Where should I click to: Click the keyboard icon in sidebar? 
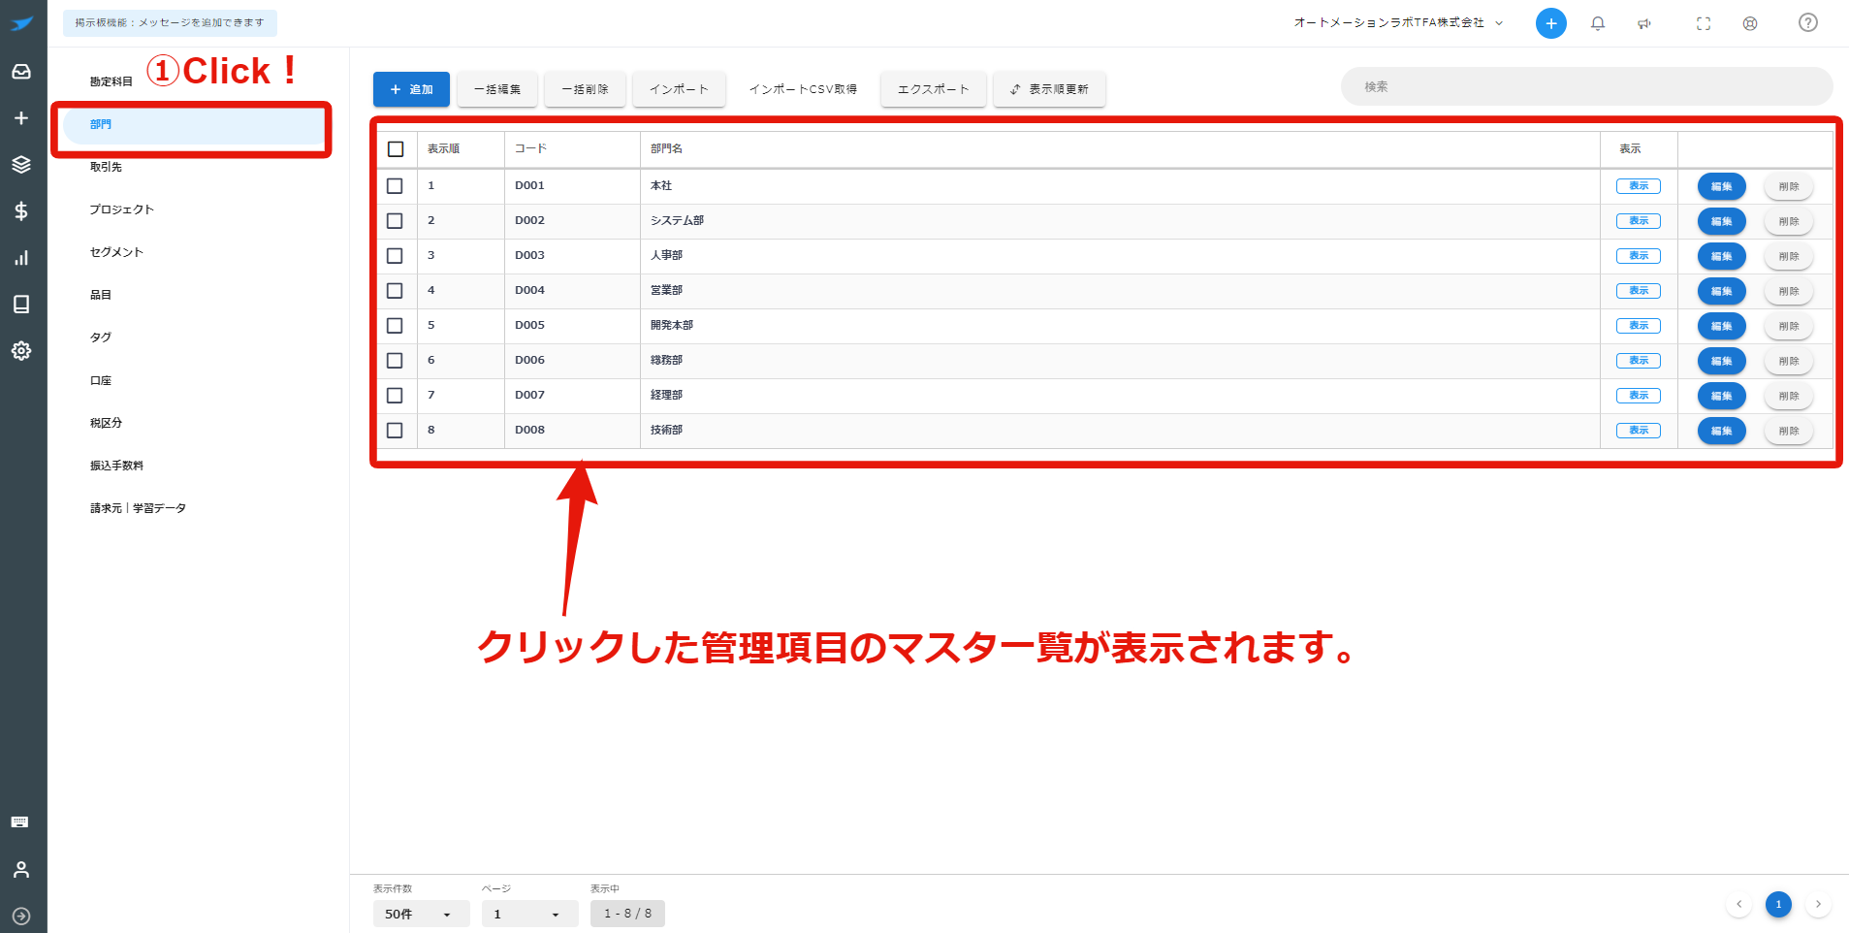pyautogui.click(x=20, y=822)
